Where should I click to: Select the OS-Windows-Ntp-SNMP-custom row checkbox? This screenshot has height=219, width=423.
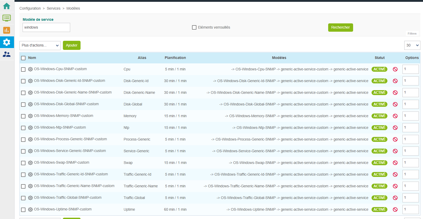click(x=23, y=128)
